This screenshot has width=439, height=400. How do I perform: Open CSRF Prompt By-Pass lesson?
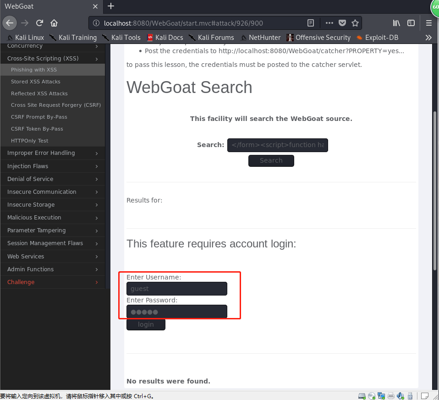(53, 117)
